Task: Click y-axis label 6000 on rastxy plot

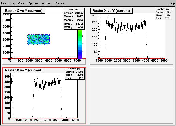Action: tap(6, 20)
